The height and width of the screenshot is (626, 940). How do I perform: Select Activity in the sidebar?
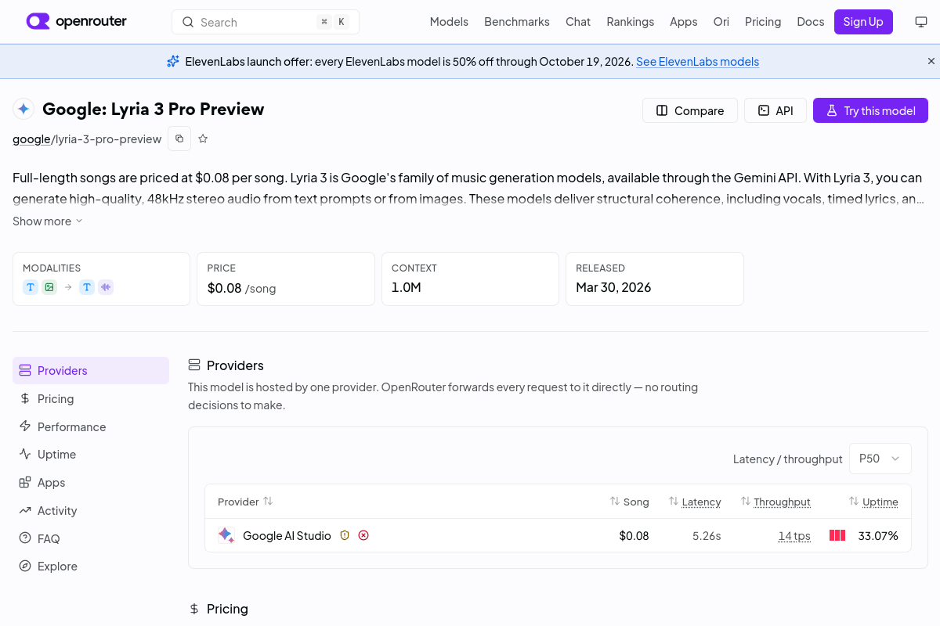91,510
